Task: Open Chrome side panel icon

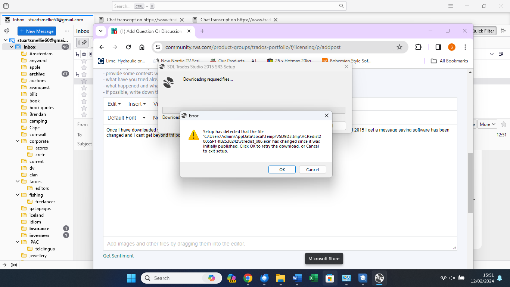Action: [438, 47]
